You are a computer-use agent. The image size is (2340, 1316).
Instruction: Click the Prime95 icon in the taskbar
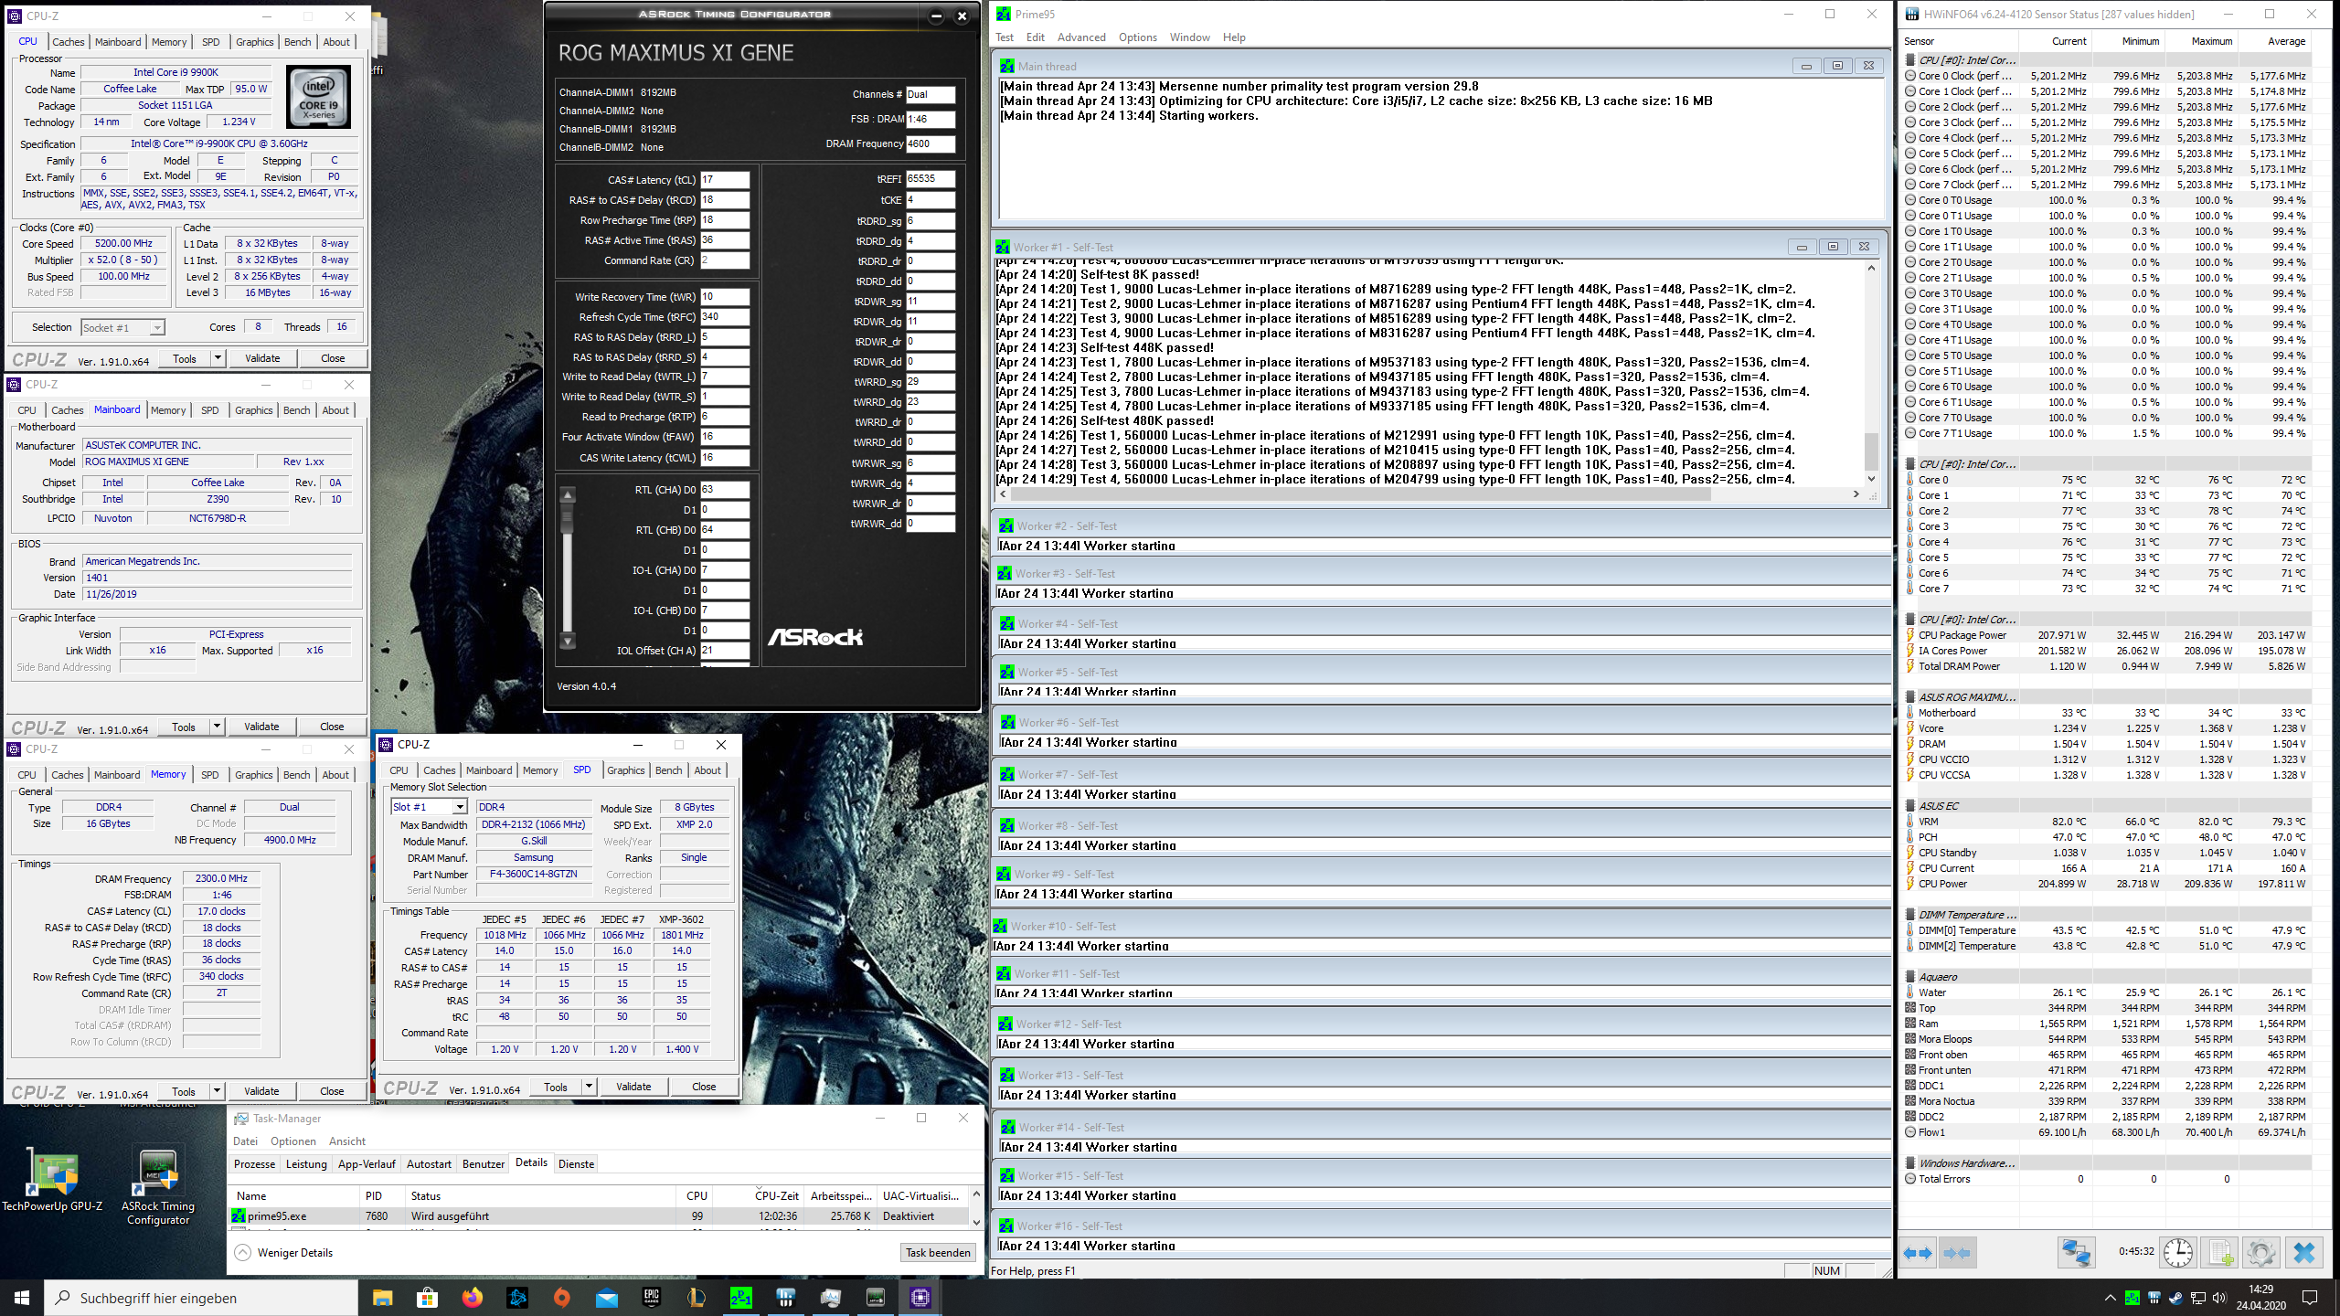tap(741, 1297)
